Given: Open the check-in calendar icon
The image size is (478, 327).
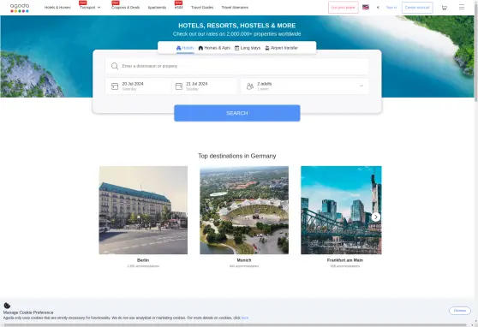Looking at the screenshot, I should click(x=115, y=86).
